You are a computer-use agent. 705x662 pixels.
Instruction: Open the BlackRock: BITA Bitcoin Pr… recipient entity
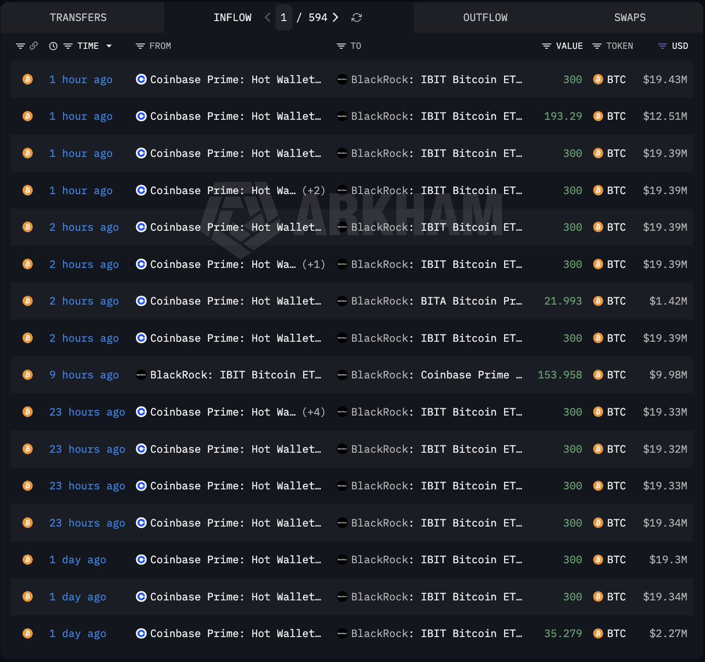tap(437, 301)
